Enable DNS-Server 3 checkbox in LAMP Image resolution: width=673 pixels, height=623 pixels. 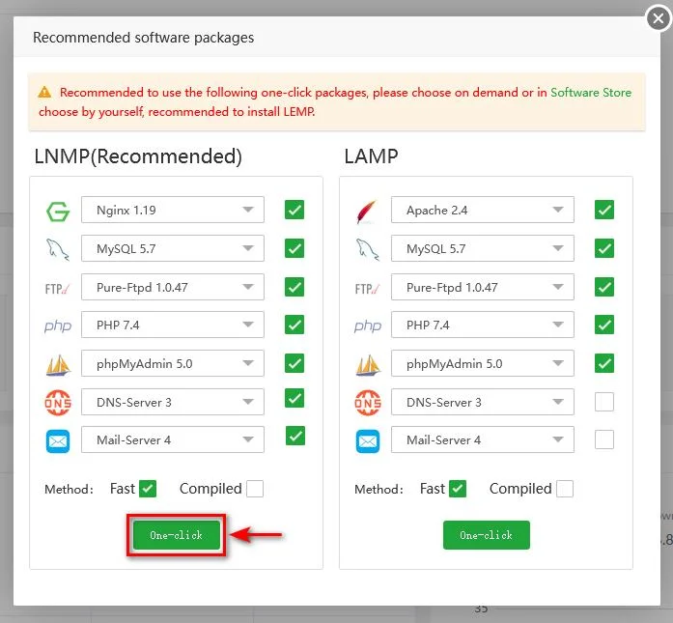604,402
